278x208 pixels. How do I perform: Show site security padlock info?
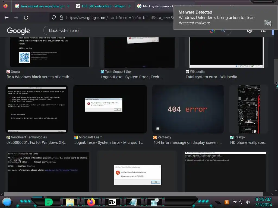[x=61, y=17]
